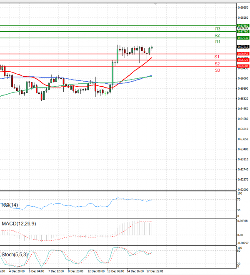The width and height of the screenshot is (250, 275).
Task: Click the light green candlestick near 12 Dec
Action: point(105,93)
